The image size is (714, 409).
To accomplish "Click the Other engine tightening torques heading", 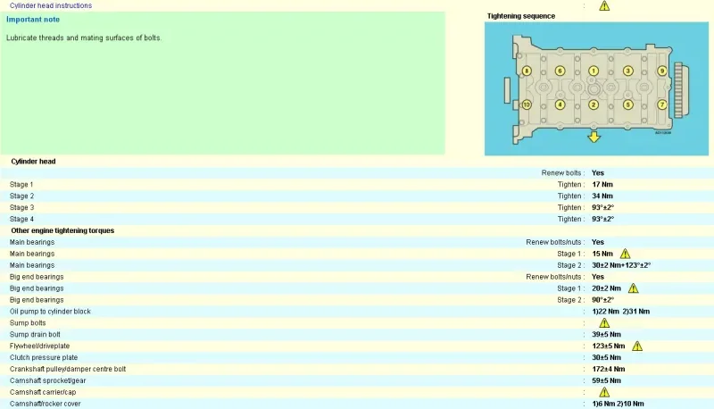I will 62,230.
